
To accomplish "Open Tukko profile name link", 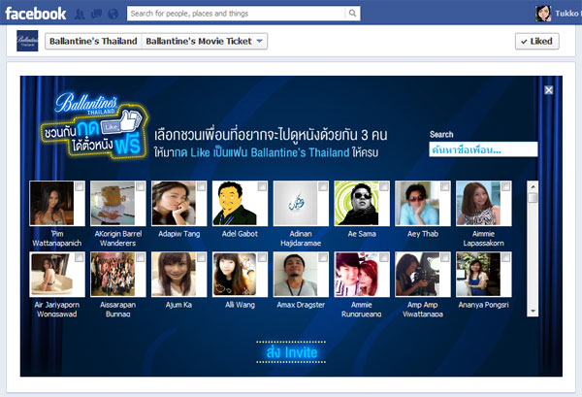I will tap(567, 14).
